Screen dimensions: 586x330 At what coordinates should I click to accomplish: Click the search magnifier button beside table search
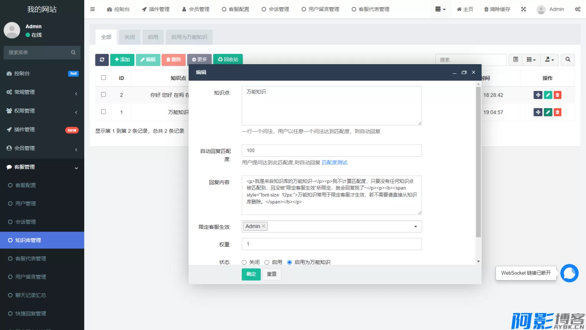pos(568,60)
